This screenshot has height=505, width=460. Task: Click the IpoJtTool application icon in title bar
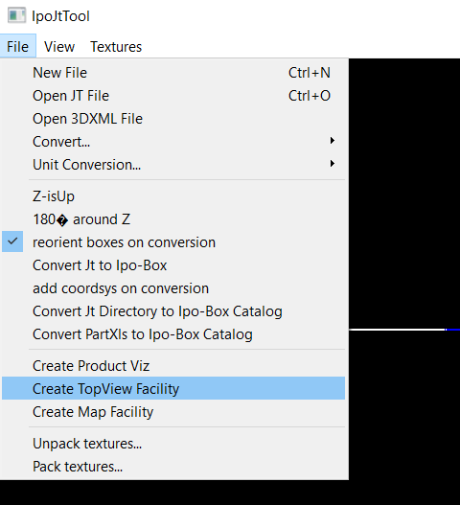[16, 15]
